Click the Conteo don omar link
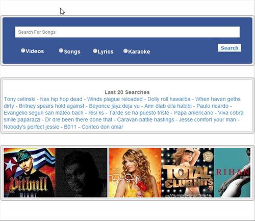The image size is (255, 221). pos(103,127)
